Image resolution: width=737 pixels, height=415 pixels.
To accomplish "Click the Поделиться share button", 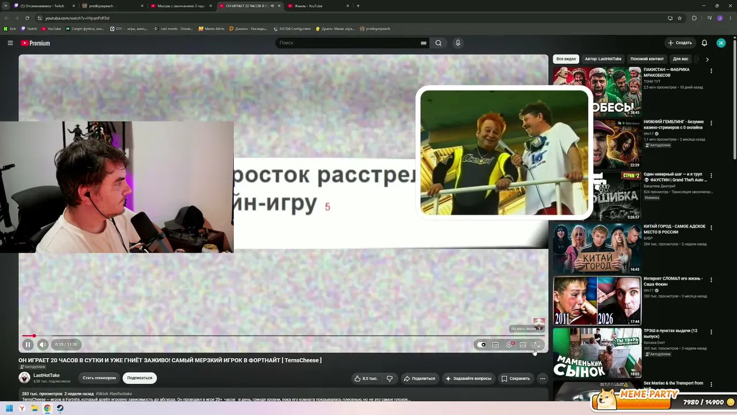I will (419, 379).
